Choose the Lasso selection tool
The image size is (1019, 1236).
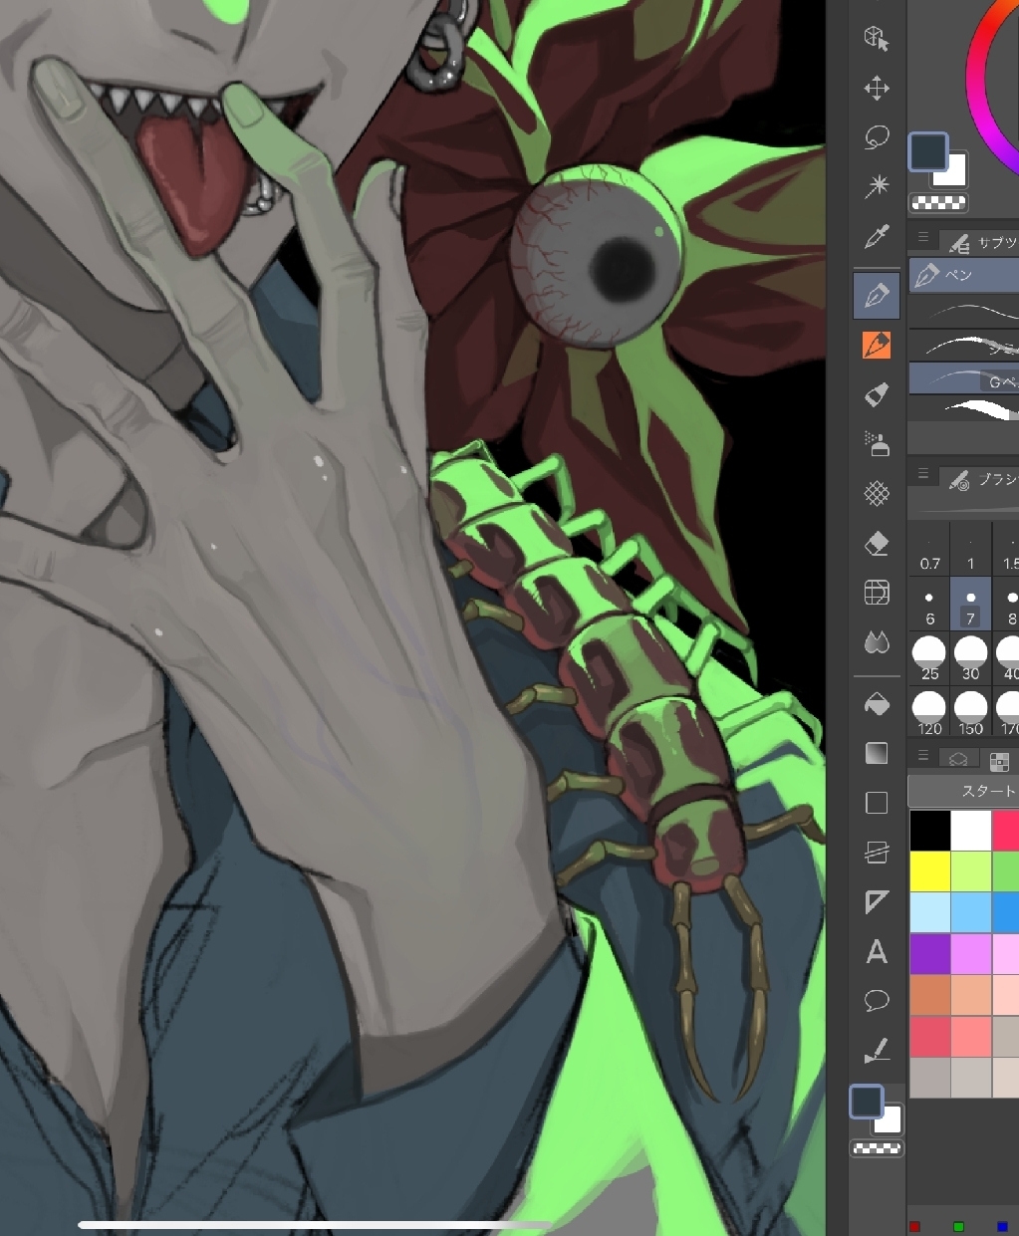pyautogui.click(x=877, y=137)
